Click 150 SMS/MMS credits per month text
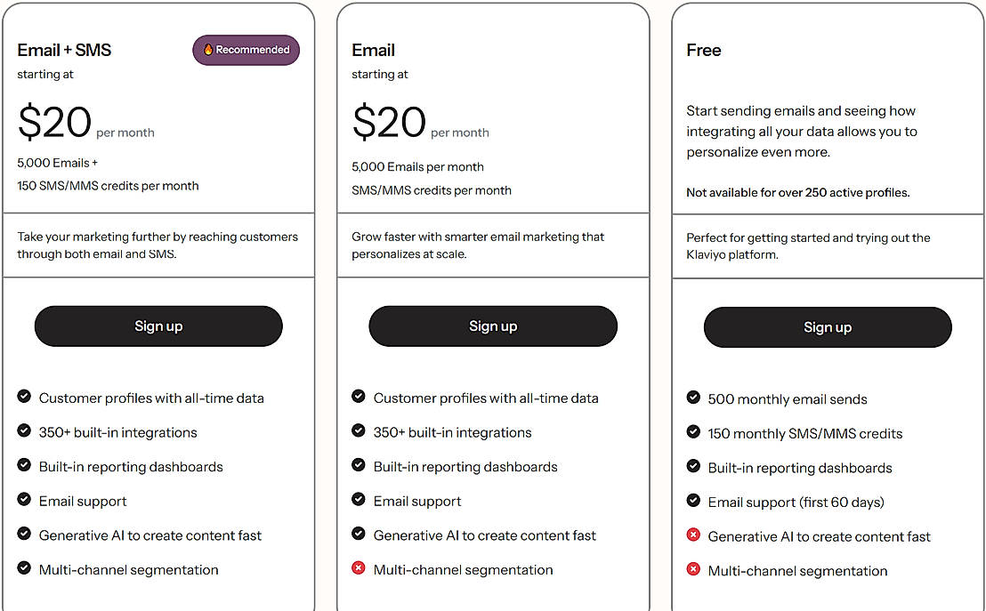Screen dimensions: 986x611 (x=108, y=186)
